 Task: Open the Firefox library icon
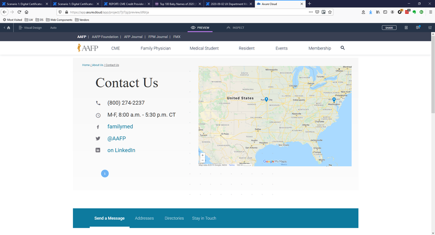click(x=378, y=12)
